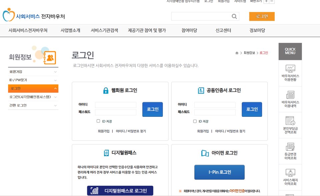Open 바우처서비스 이용현황 in the Quick Menu
The image size is (320, 196).
click(x=290, y=74)
